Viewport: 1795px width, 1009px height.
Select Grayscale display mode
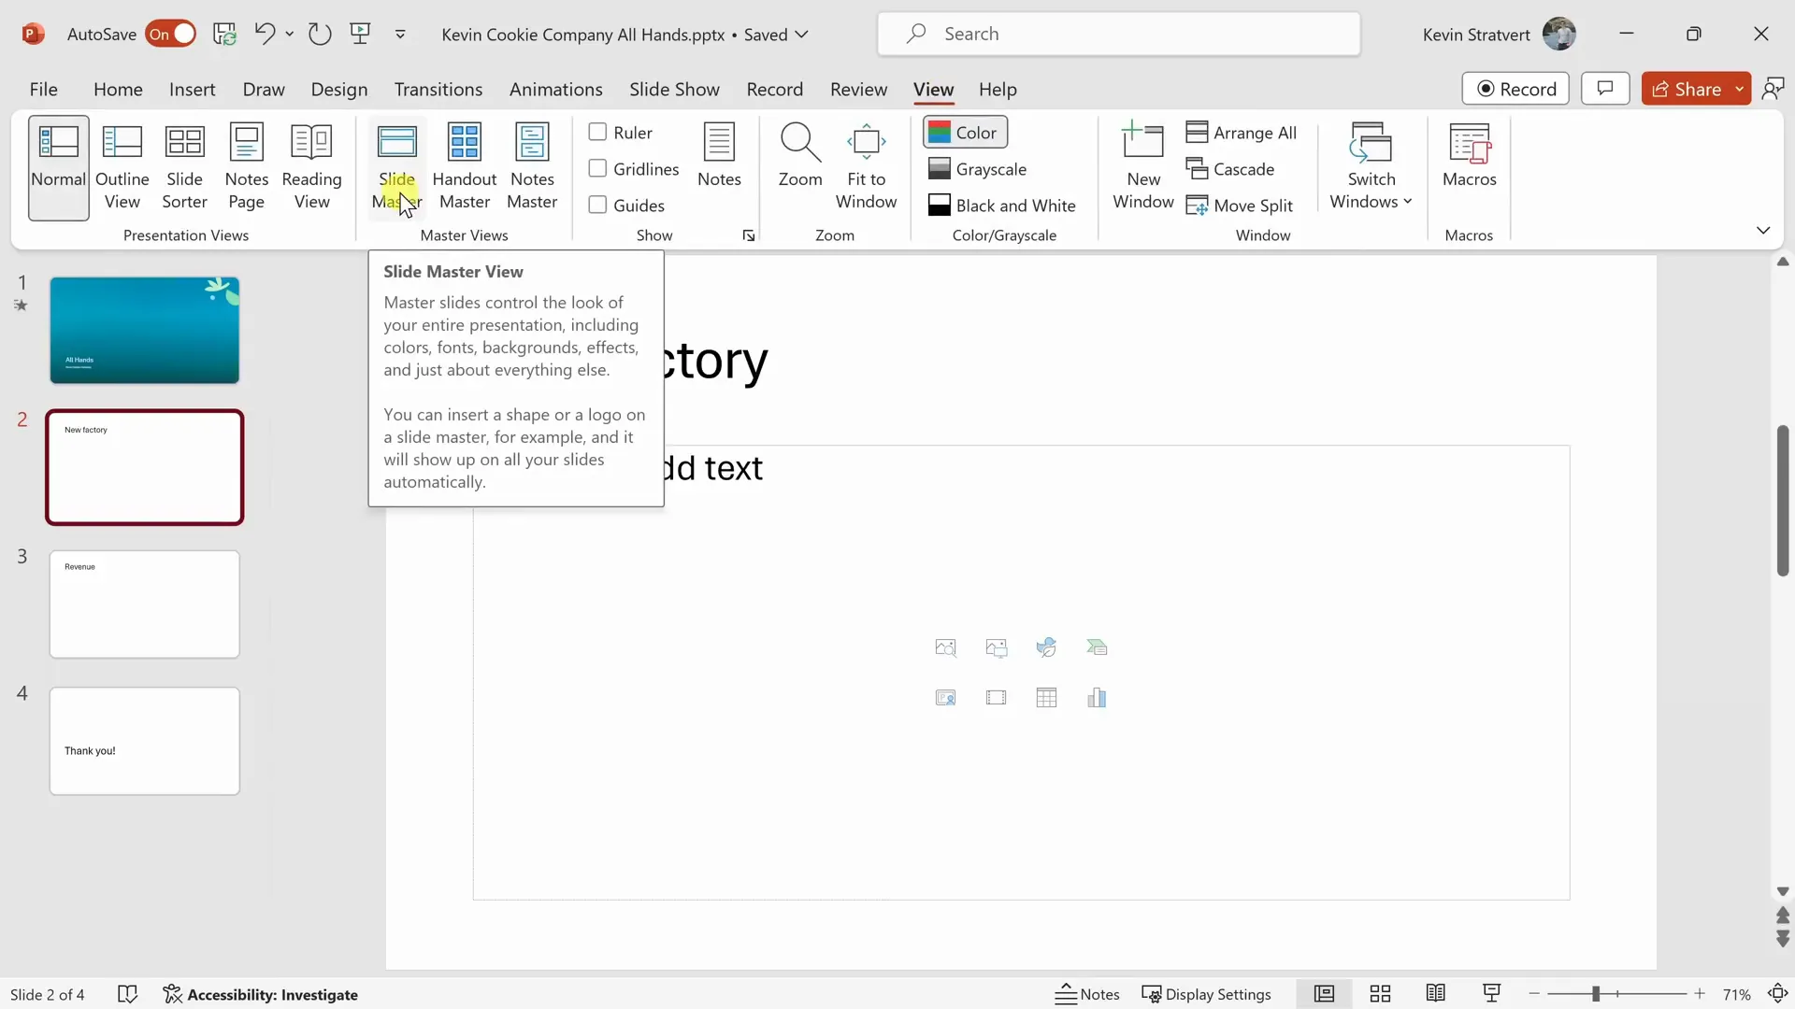[x=978, y=169]
